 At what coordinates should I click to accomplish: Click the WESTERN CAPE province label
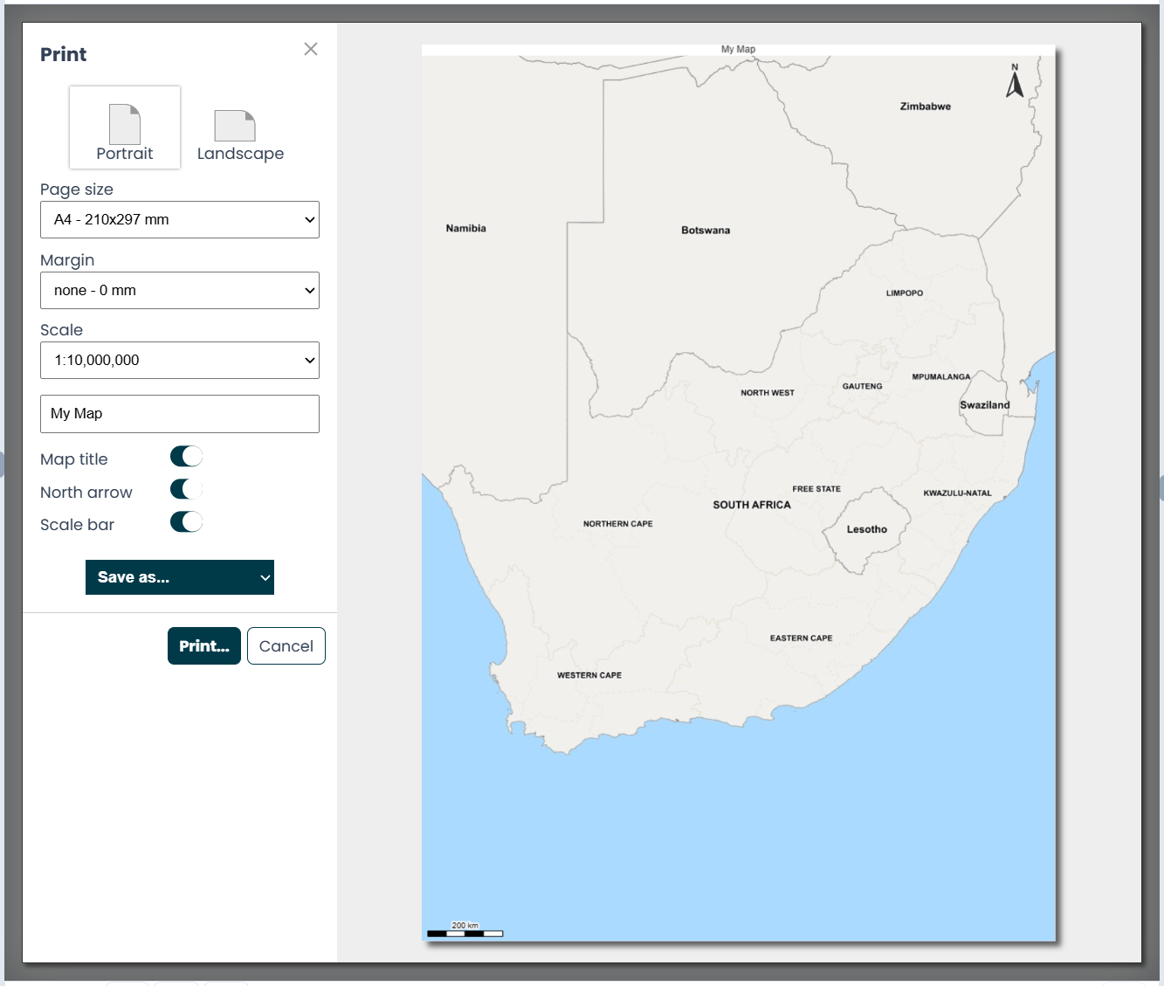(589, 675)
